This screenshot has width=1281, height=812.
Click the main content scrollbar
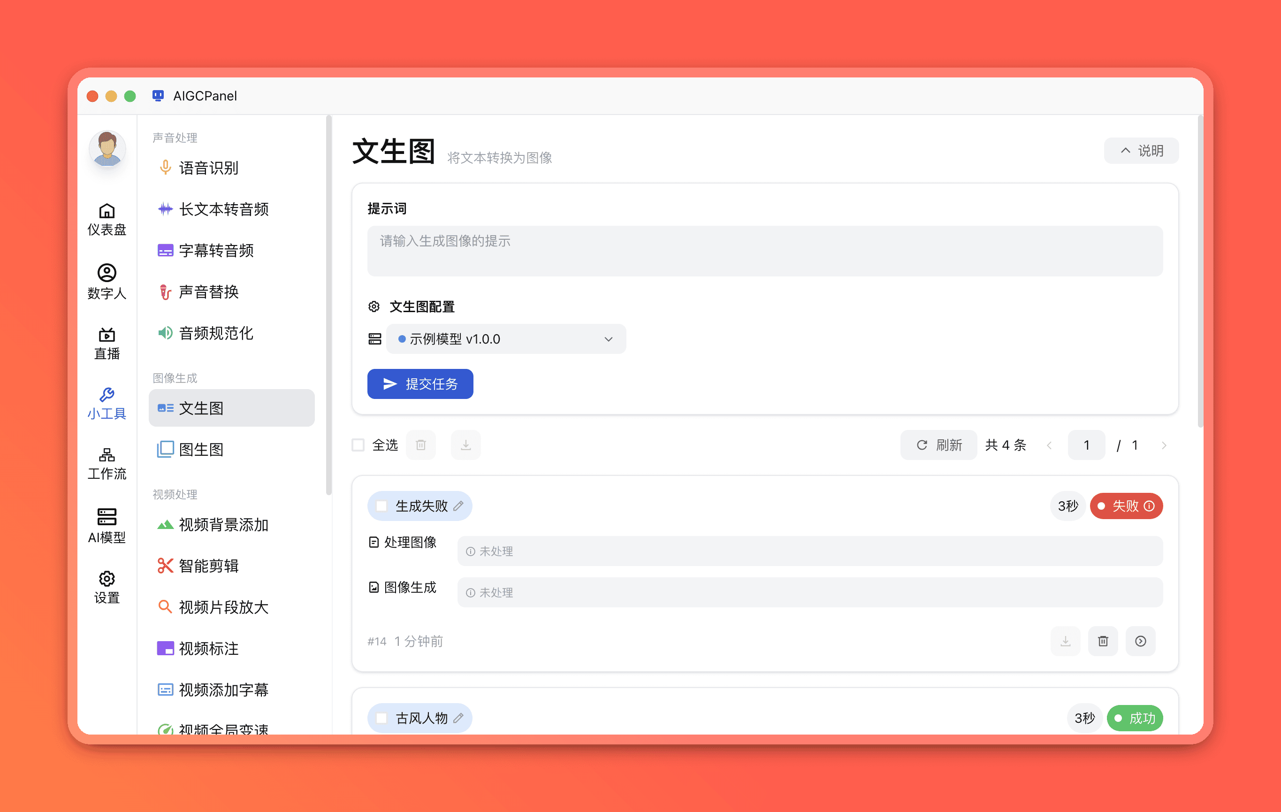(x=1200, y=271)
